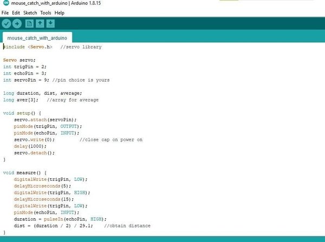Click the Arduino logo in title bar
This screenshot has height=242, width=325.
(6, 3)
